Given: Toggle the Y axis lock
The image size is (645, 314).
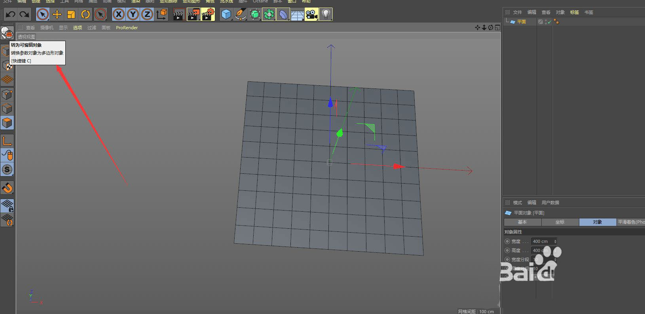Looking at the screenshot, I should pos(133,15).
